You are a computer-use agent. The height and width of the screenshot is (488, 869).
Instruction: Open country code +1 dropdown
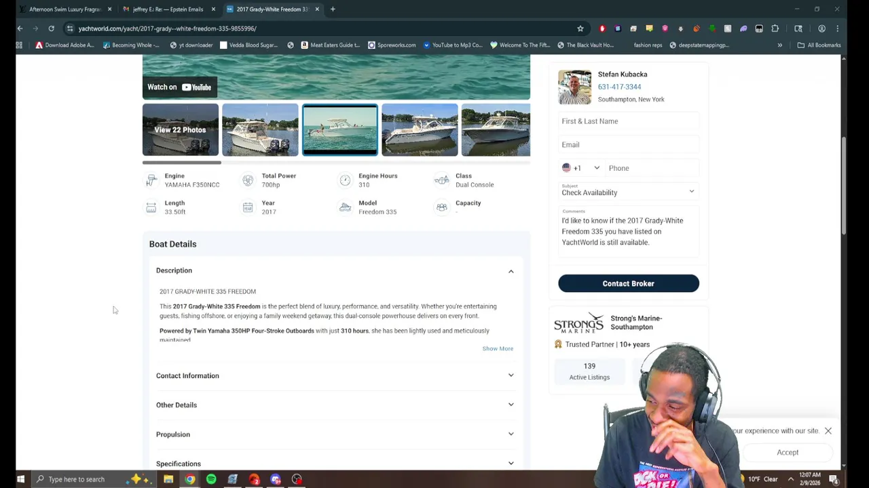point(581,168)
